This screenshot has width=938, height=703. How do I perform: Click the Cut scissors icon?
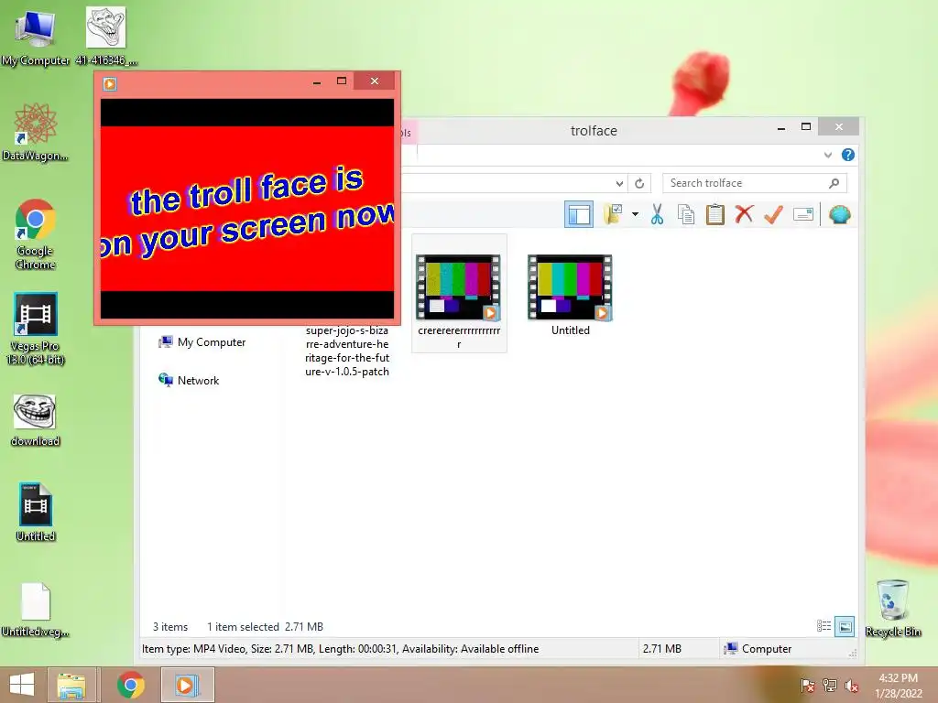[657, 214]
